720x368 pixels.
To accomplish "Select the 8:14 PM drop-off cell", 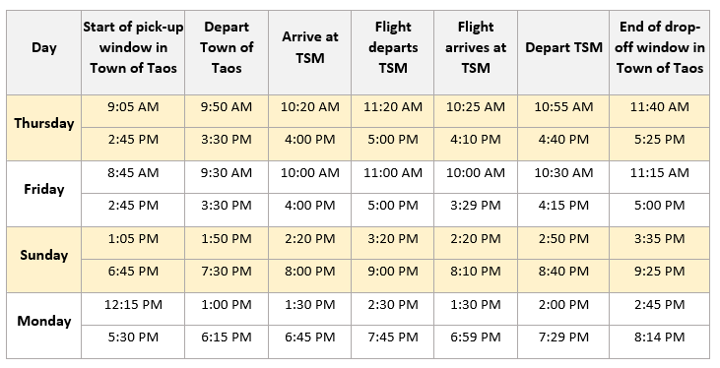I will click(x=659, y=341).
